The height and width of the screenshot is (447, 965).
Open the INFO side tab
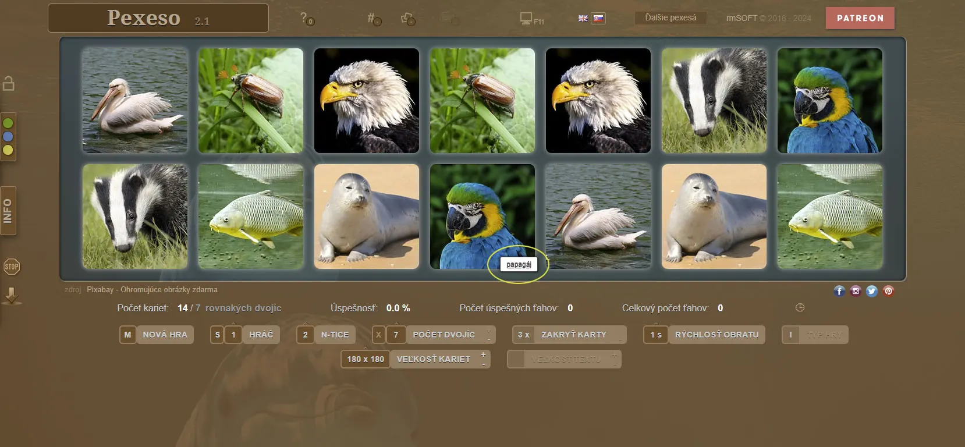pyautogui.click(x=8, y=211)
